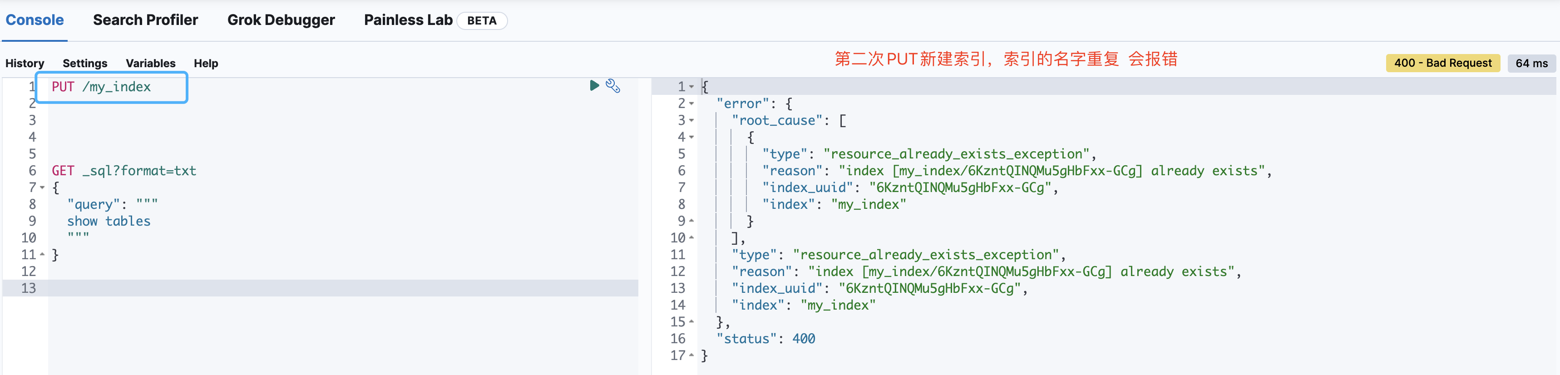Open console Help
The image size is (1560, 375).
[x=206, y=63]
